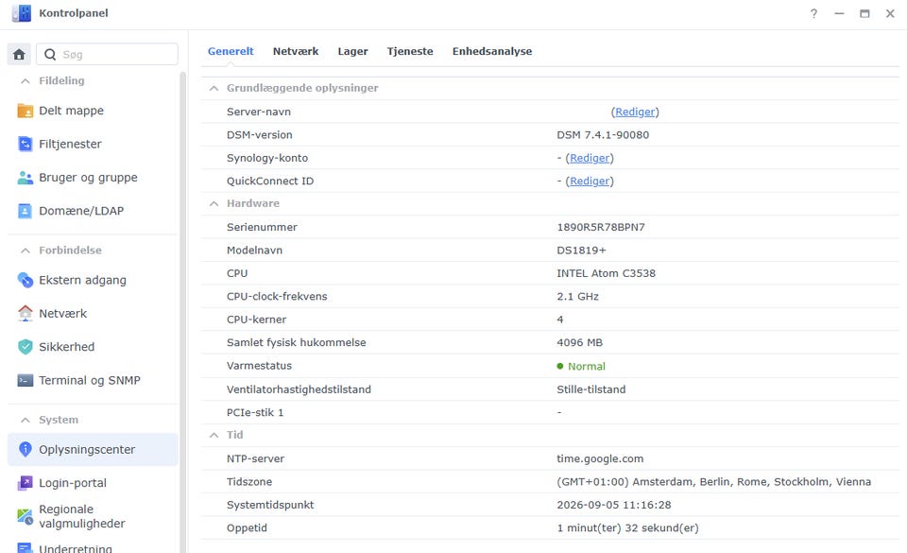The height and width of the screenshot is (553, 907).
Task: Switch to the Generelt tab
Action: tap(231, 51)
